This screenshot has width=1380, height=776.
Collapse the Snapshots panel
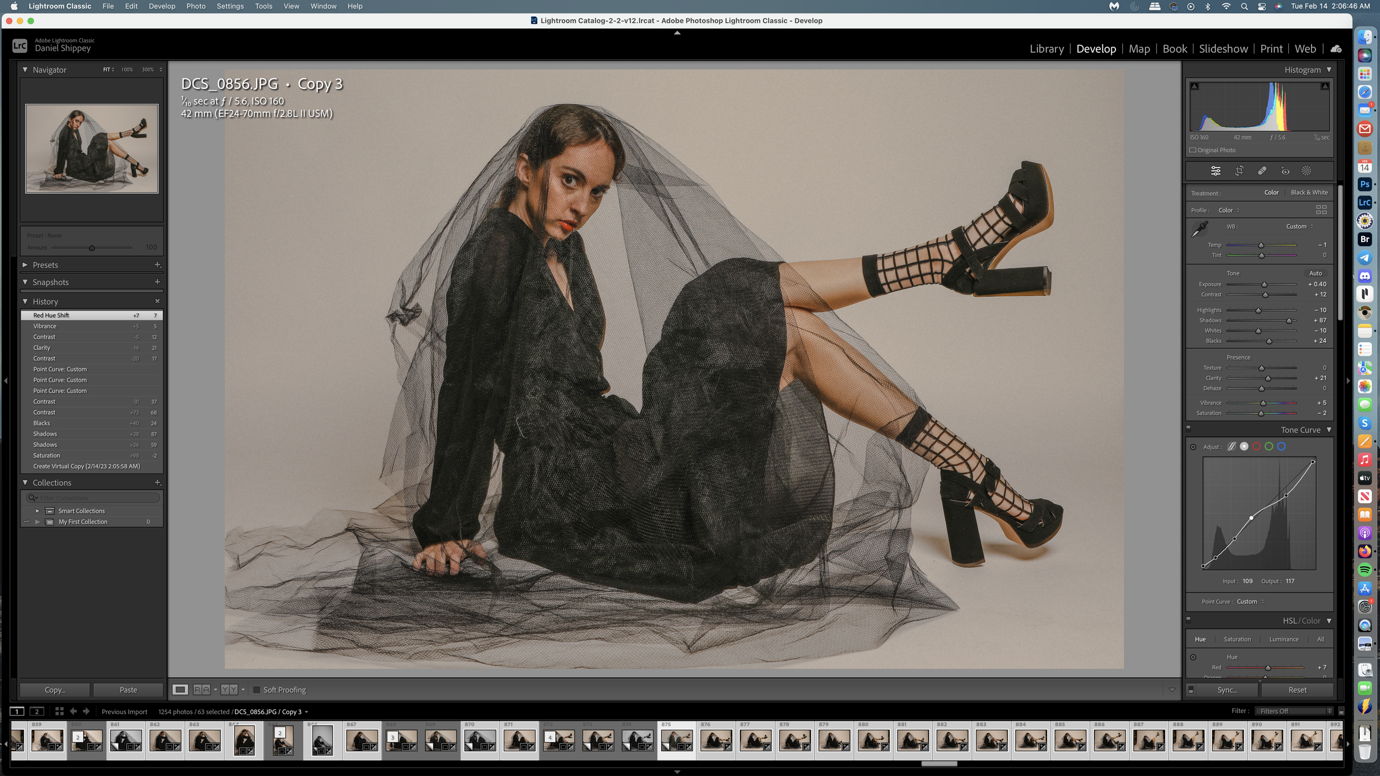[x=25, y=282]
